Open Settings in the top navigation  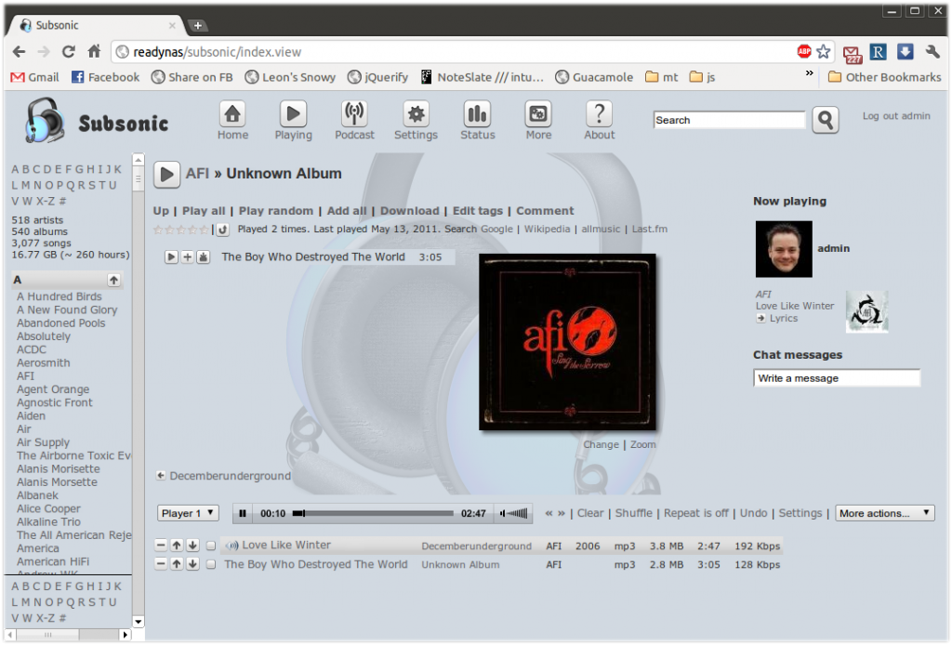click(x=416, y=121)
